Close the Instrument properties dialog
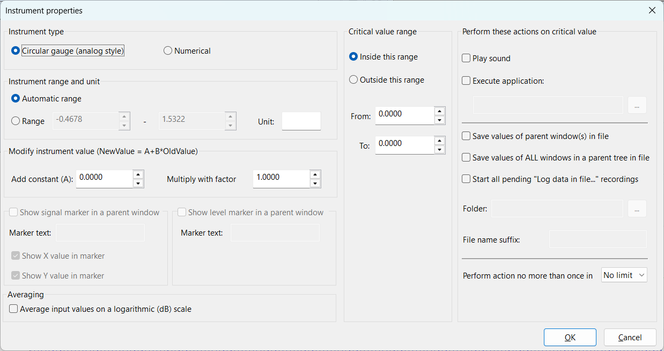The height and width of the screenshot is (351, 664). click(x=652, y=11)
